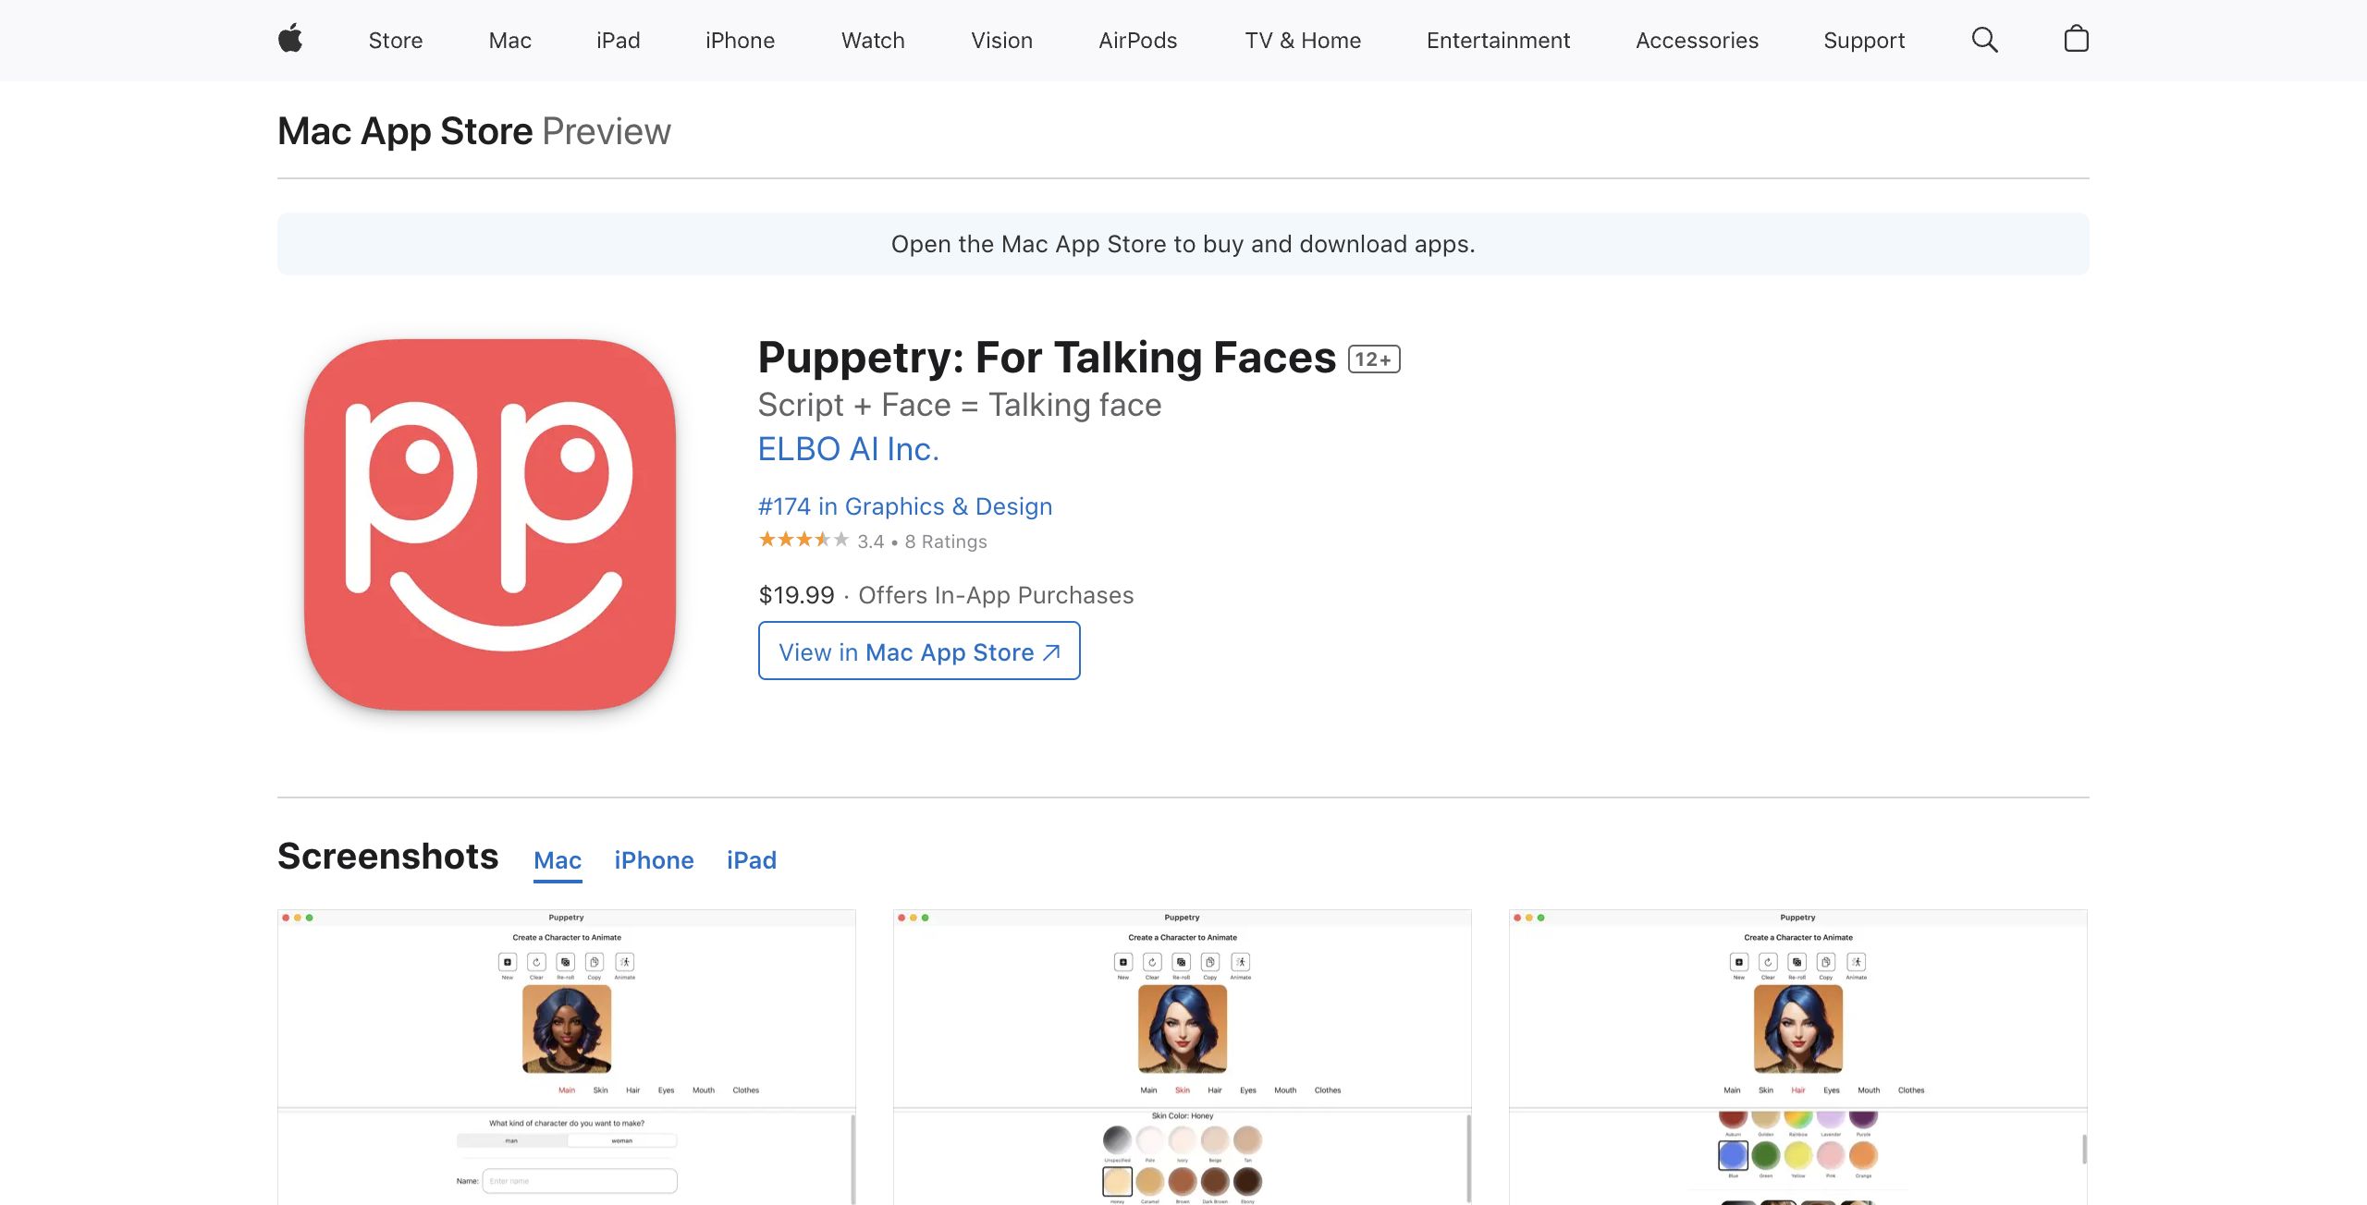
Task: Switch to the iPad screenshots tab
Action: pyautogui.click(x=751, y=860)
